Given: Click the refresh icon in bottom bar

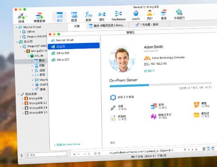Looking at the screenshot, I should click(95, 153).
